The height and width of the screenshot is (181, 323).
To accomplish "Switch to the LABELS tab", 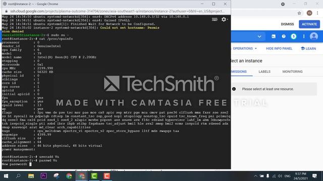I will (264, 71).
